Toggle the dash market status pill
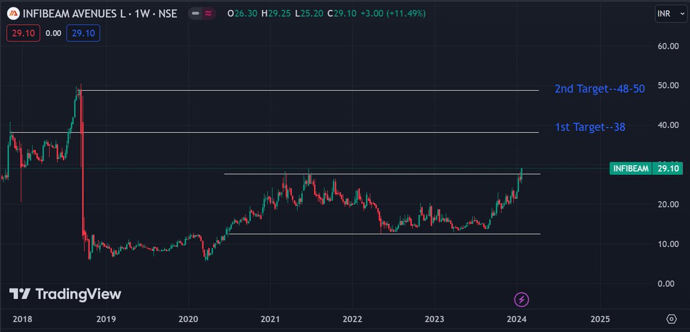Viewport: 690px width, 332px height. coord(195,13)
